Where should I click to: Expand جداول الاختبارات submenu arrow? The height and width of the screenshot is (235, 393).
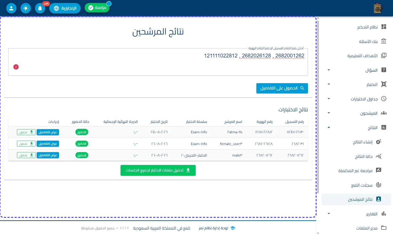[329, 99]
